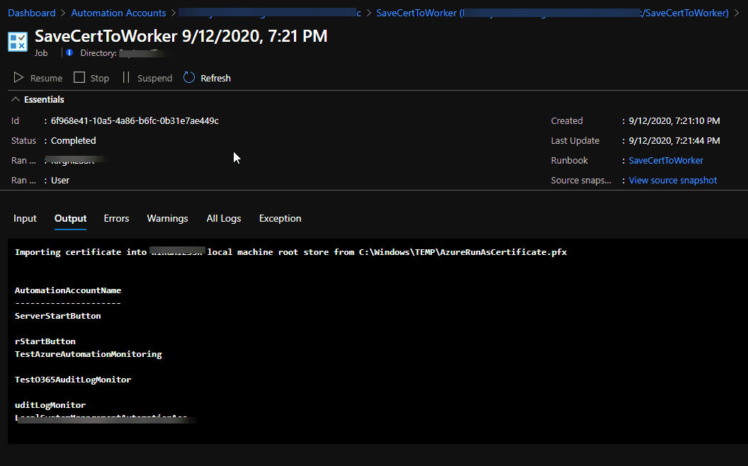Click the Resume button label
Screen dimensions: 748x466
[x=46, y=78]
